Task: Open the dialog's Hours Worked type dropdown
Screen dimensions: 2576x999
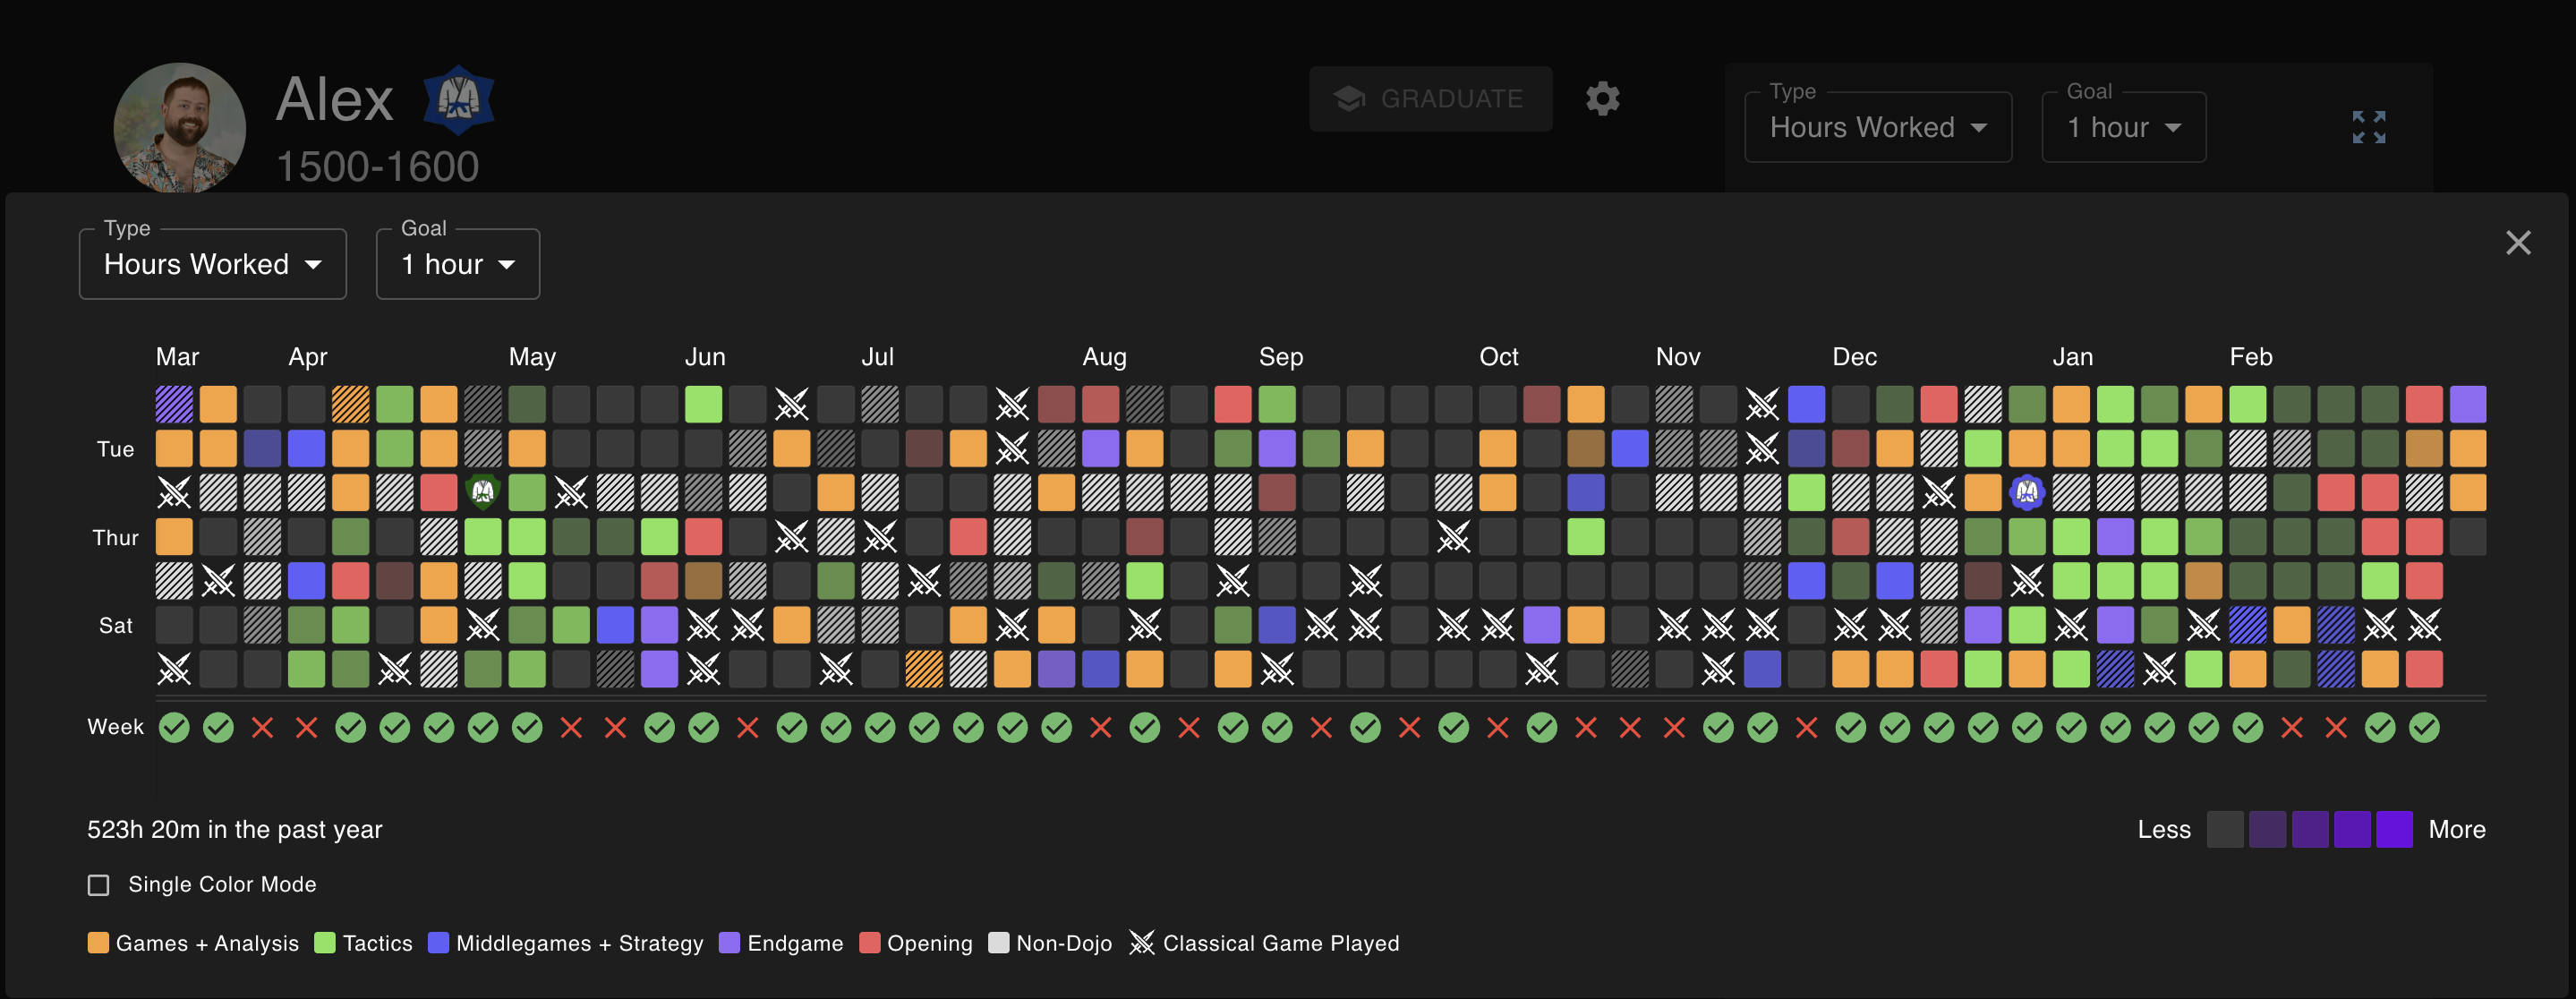Action: tap(212, 264)
